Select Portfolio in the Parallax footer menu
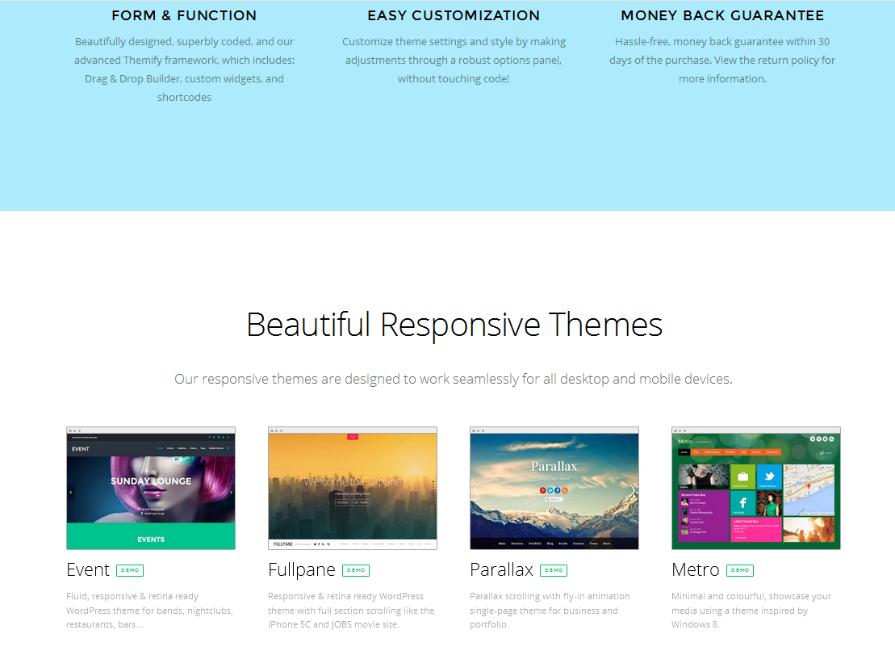Viewport: 895px width, 655px height. [x=535, y=544]
